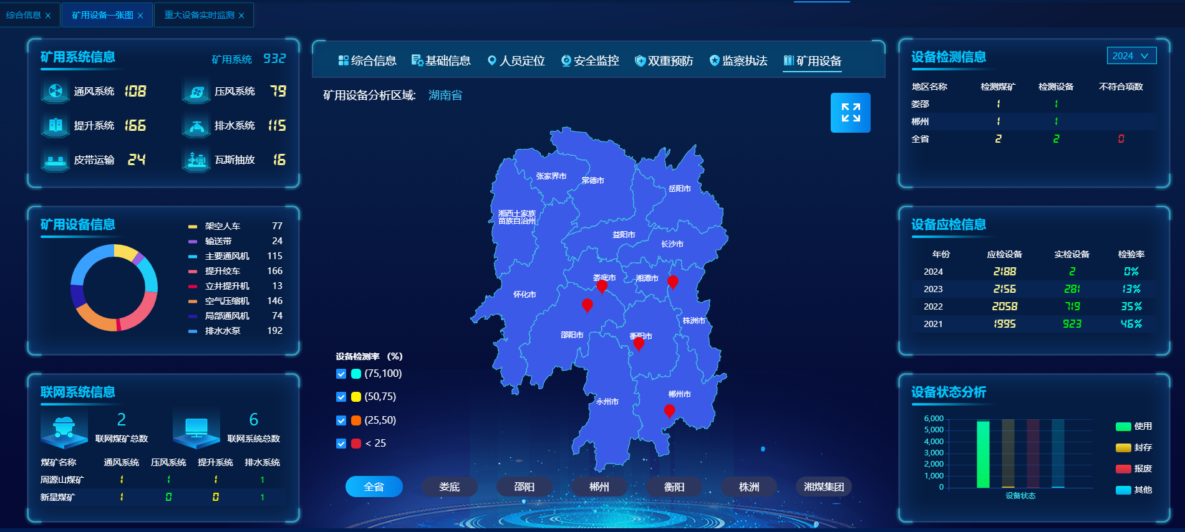The image size is (1185, 532).
Task: Click the 排水系统 pump icon
Action: (x=196, y=126)
